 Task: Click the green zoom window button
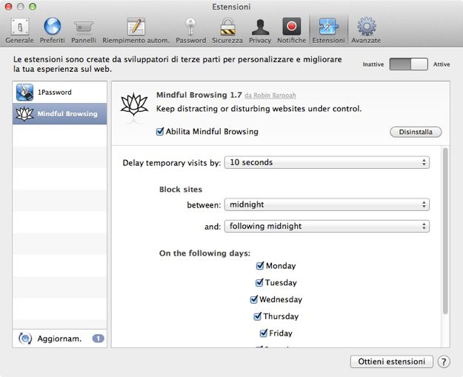33,7
